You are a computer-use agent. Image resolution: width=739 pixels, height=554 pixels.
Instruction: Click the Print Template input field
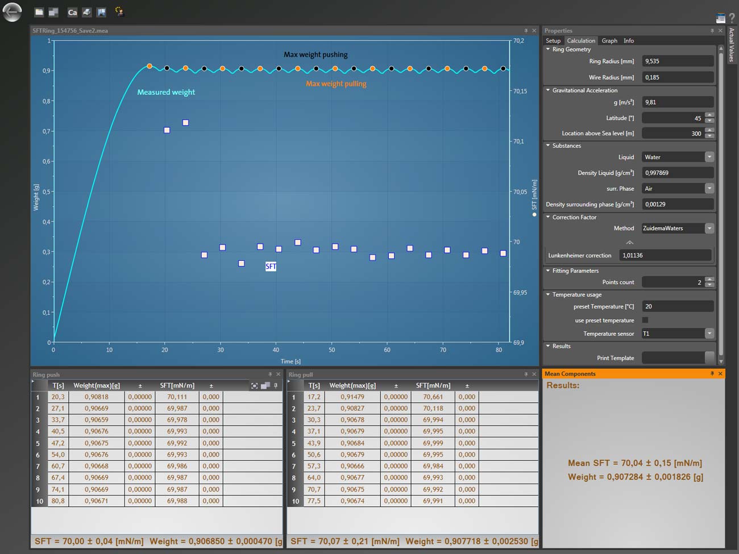click(x=676, y=357)
